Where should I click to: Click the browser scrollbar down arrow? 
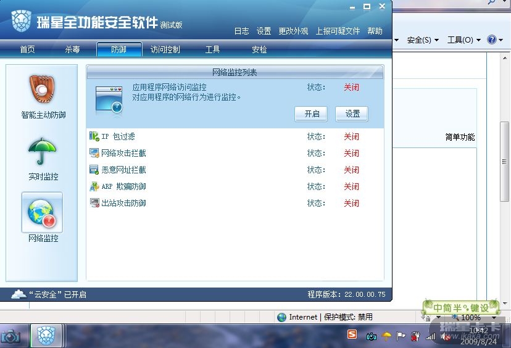coord(504,304)
